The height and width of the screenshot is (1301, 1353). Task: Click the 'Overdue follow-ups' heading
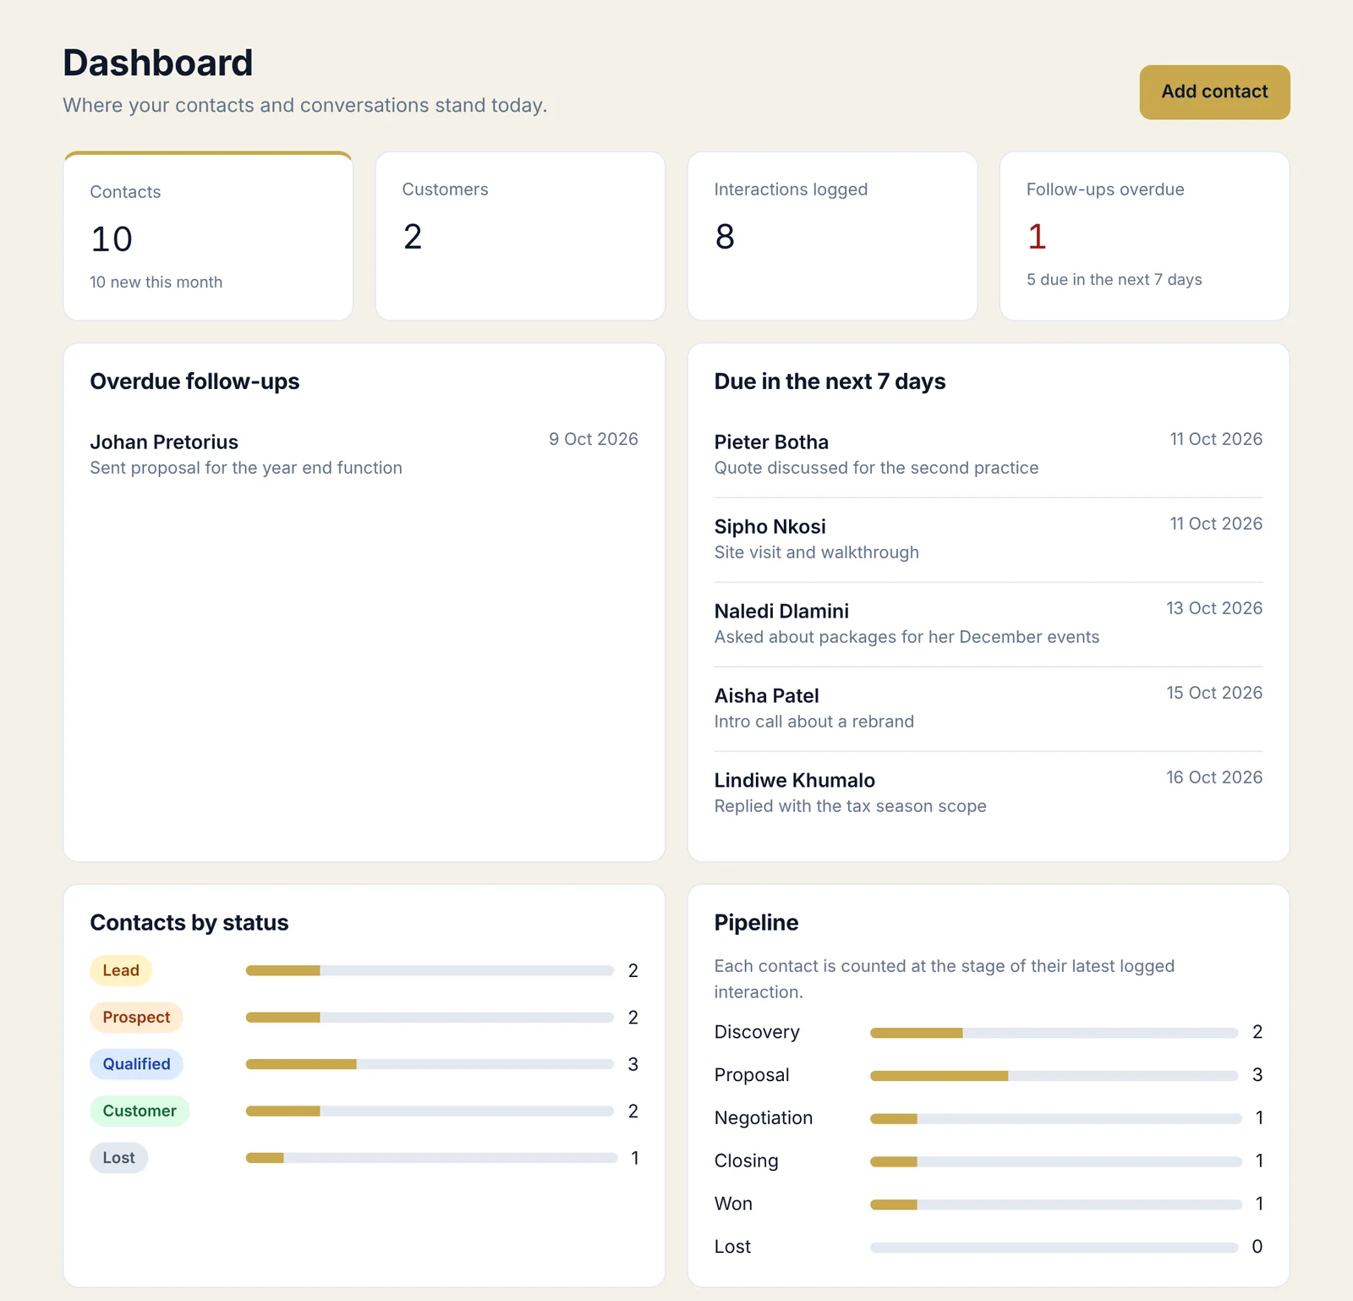pos(194,382)
